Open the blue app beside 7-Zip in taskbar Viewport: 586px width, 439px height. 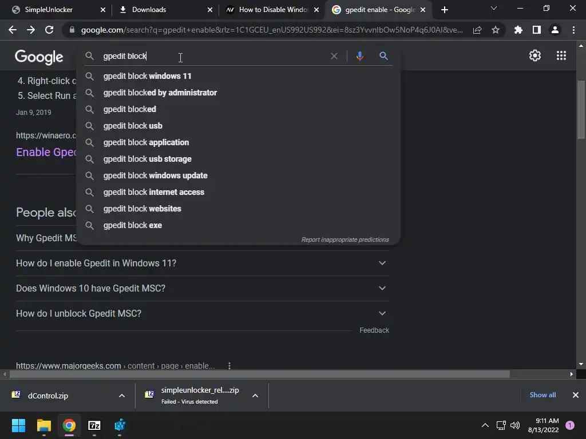(x=120, y=425)
